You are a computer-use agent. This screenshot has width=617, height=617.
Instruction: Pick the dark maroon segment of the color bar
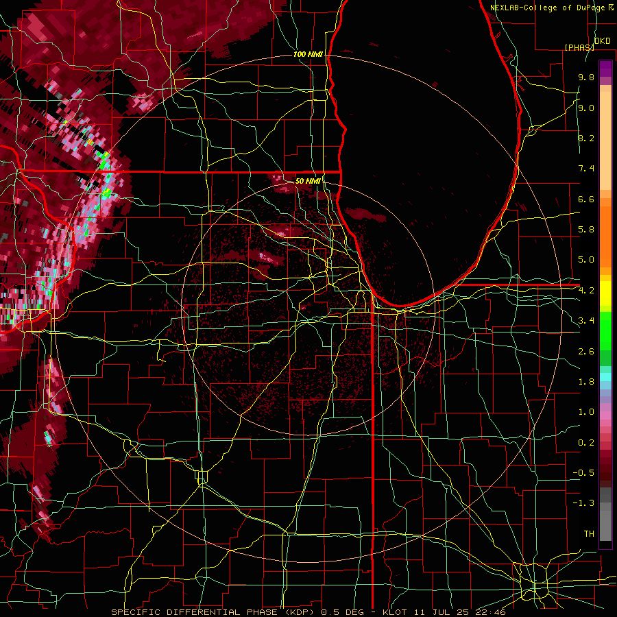605,468
